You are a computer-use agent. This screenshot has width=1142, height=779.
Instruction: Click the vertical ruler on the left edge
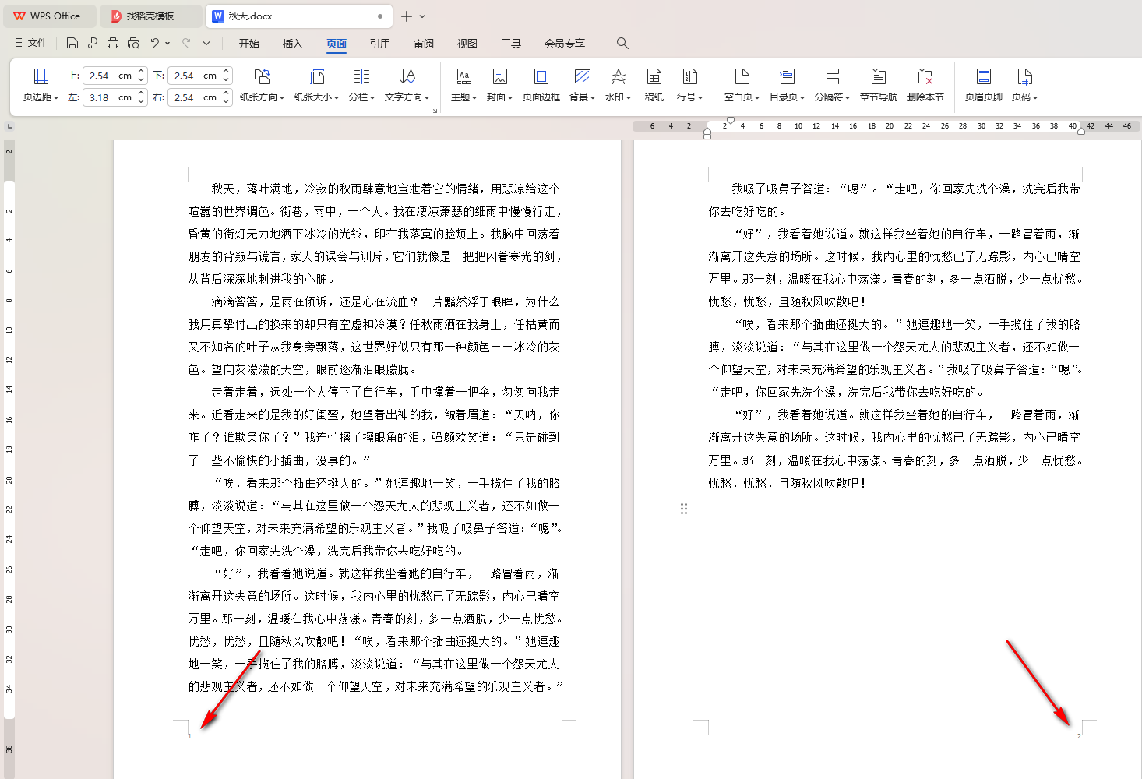(x=9, y=460)
